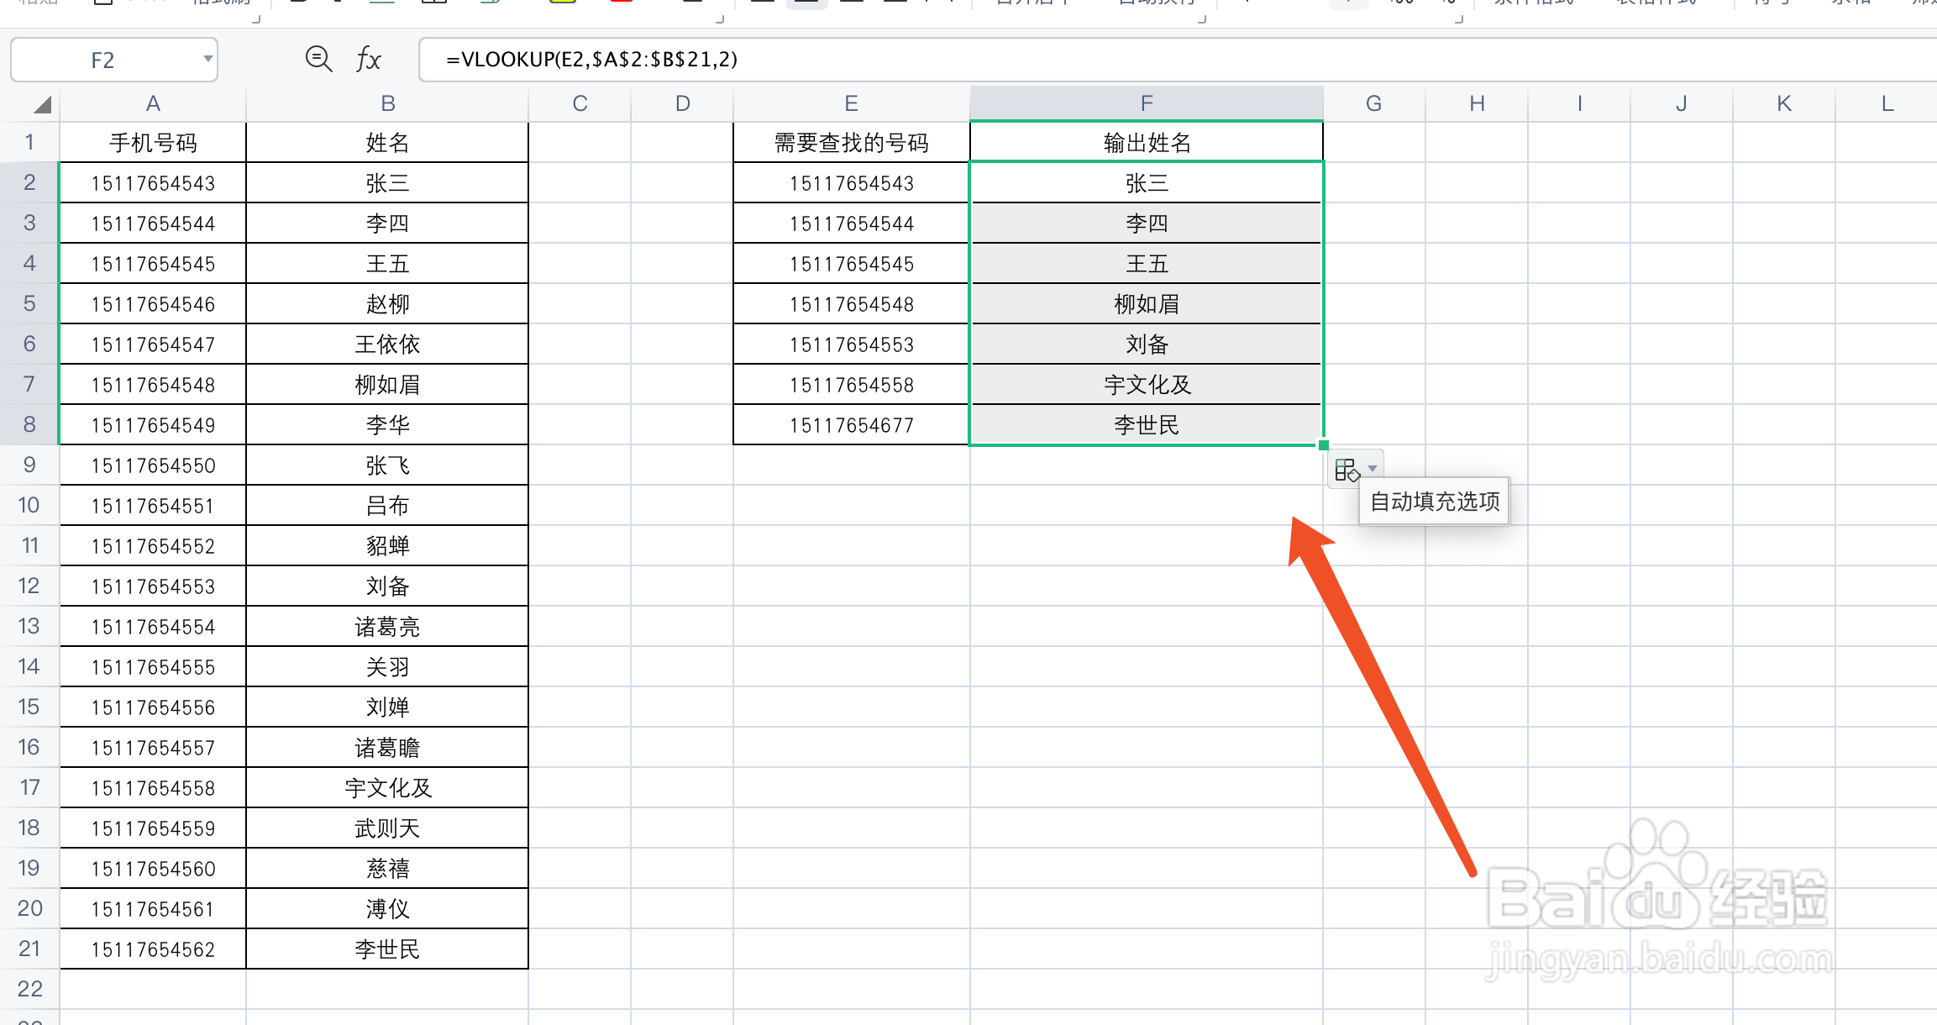Screen dimensions: 1937x1025
Task: Select row 15 header
Action: 29,707
